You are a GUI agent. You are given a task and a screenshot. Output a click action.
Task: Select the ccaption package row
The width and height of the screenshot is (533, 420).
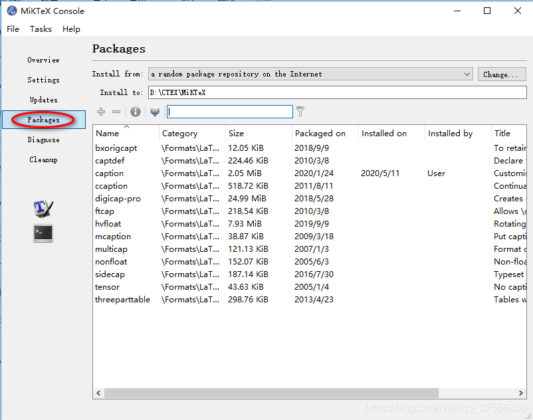click(310, 186)
